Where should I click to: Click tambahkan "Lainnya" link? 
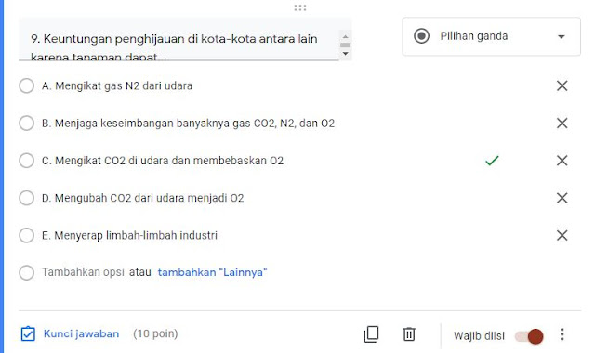tap(213, 272)
